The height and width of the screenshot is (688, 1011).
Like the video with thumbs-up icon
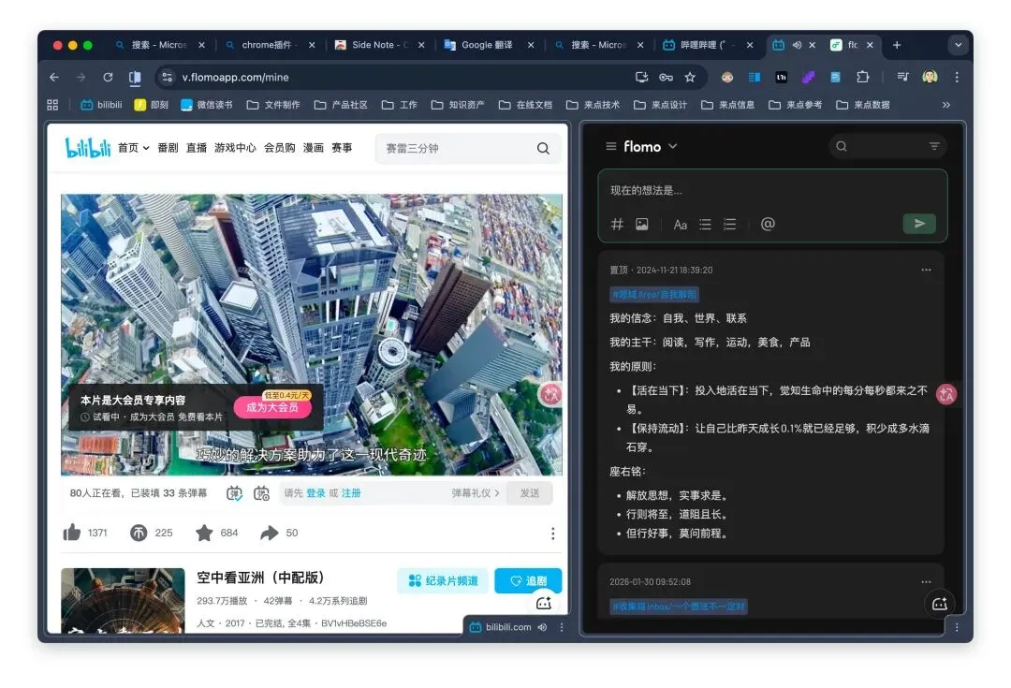click(x=71, y=533)
